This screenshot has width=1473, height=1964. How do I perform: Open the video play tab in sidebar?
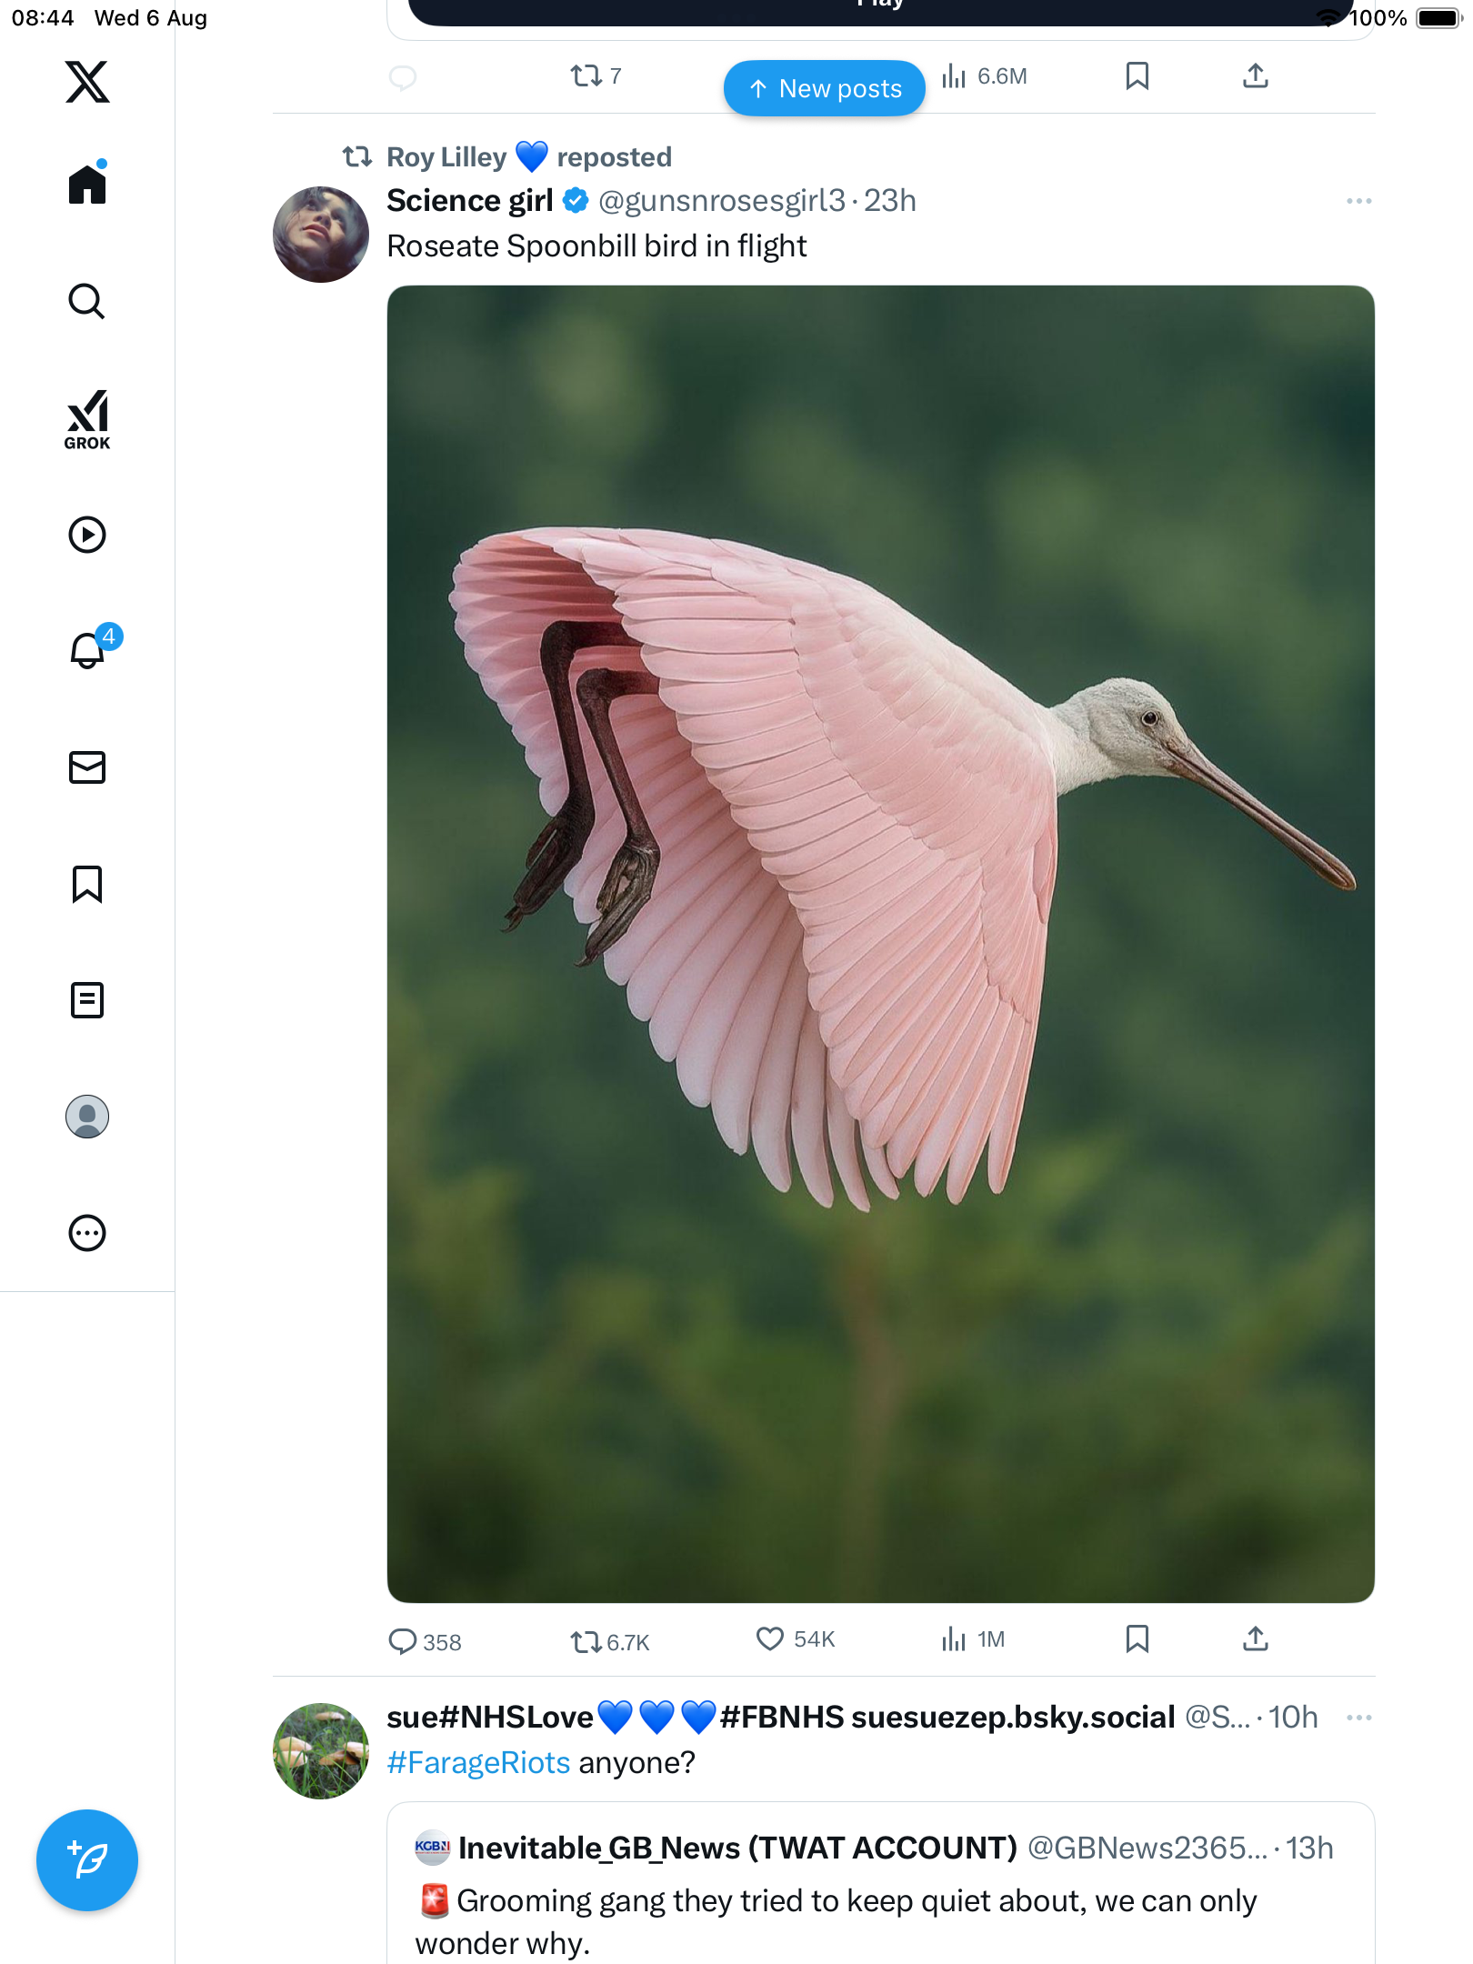[x=87, y=535]
